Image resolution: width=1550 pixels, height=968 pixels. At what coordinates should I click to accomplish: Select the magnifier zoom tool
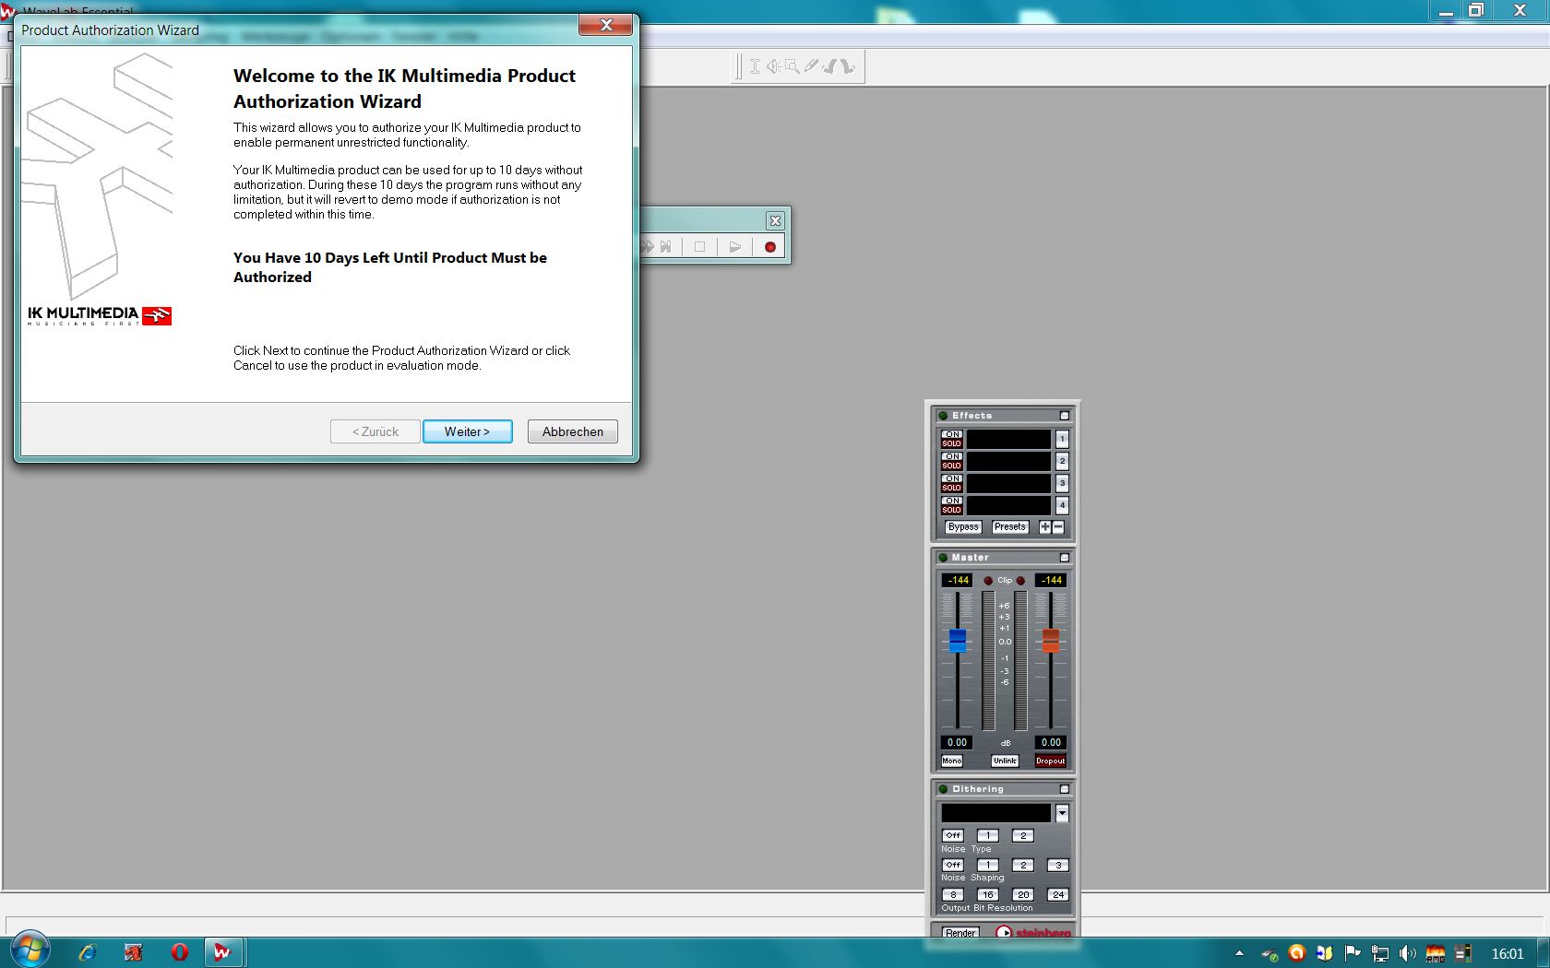792,66
